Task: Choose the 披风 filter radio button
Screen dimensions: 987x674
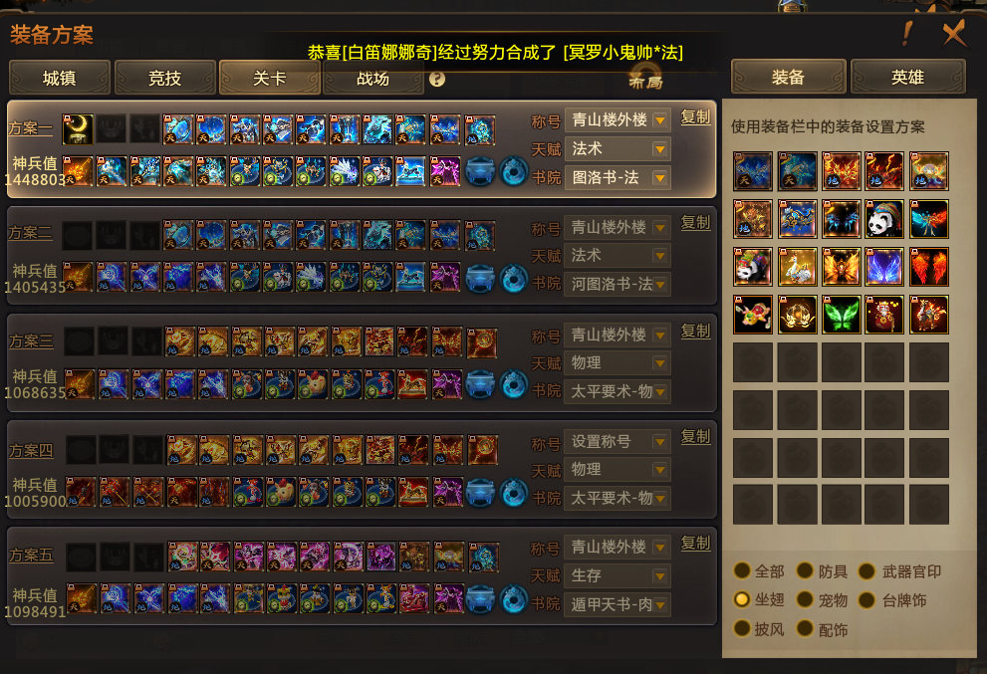Action: point(742,628)
